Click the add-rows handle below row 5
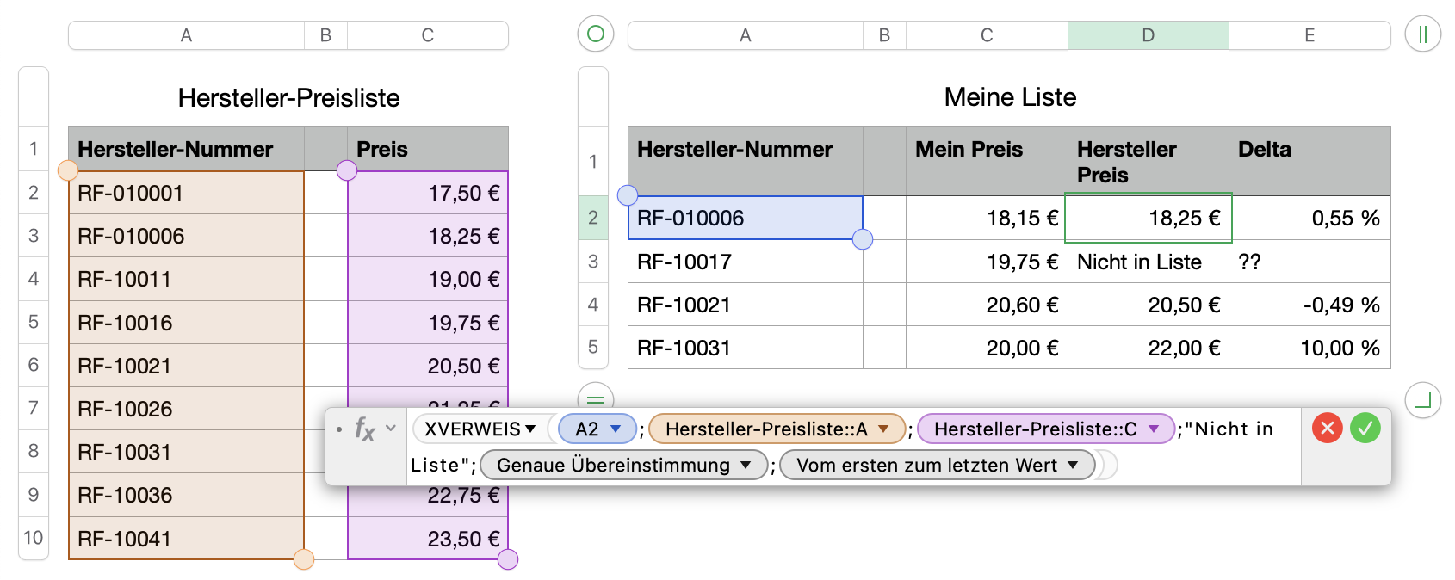This screenshot has height=580, width=1455. (x=595, y=398)
